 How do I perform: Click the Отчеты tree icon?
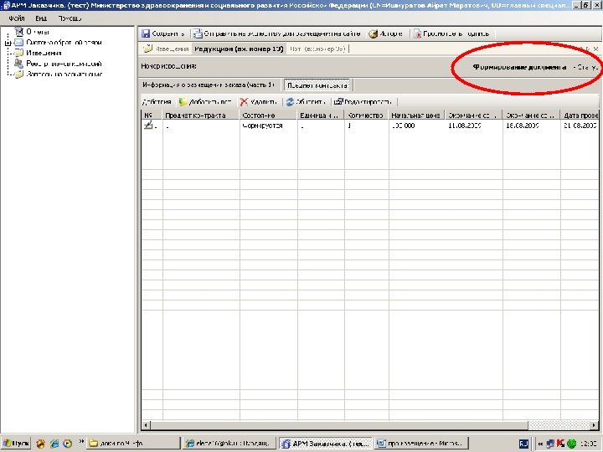(18, 32)
